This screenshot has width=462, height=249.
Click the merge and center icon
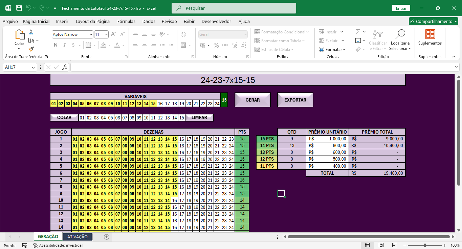(x=183, y=45)
